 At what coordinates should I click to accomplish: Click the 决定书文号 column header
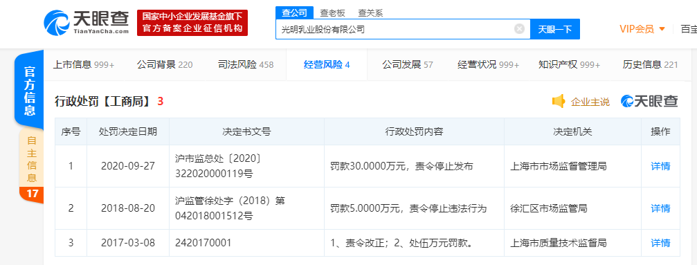246,131
